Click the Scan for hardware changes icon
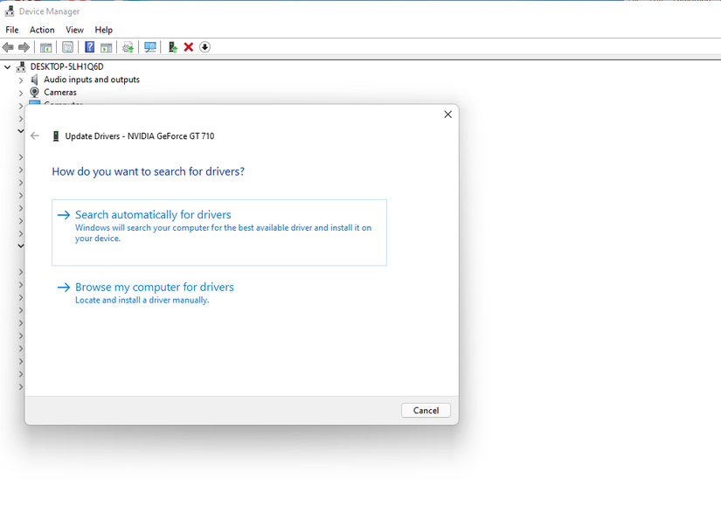 (x=150, y=46)
